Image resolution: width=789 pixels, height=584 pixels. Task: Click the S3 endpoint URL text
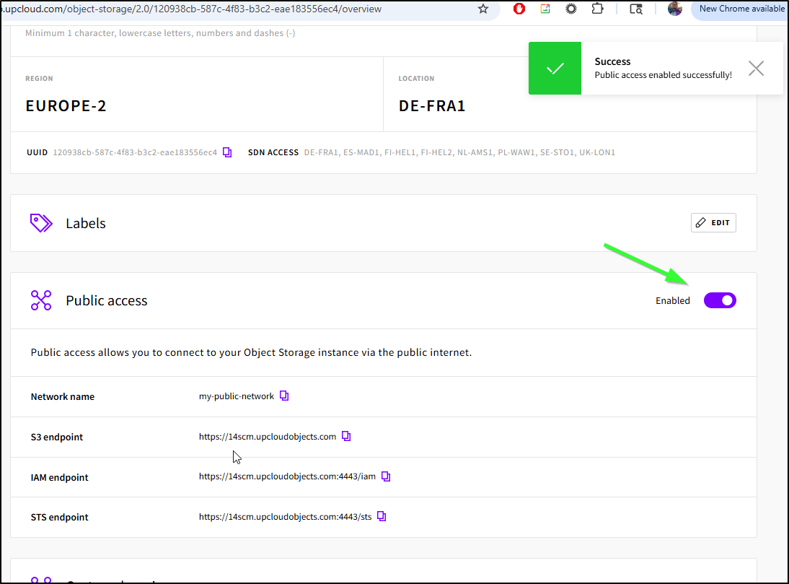pyautogui.click(x=268, y=437)
